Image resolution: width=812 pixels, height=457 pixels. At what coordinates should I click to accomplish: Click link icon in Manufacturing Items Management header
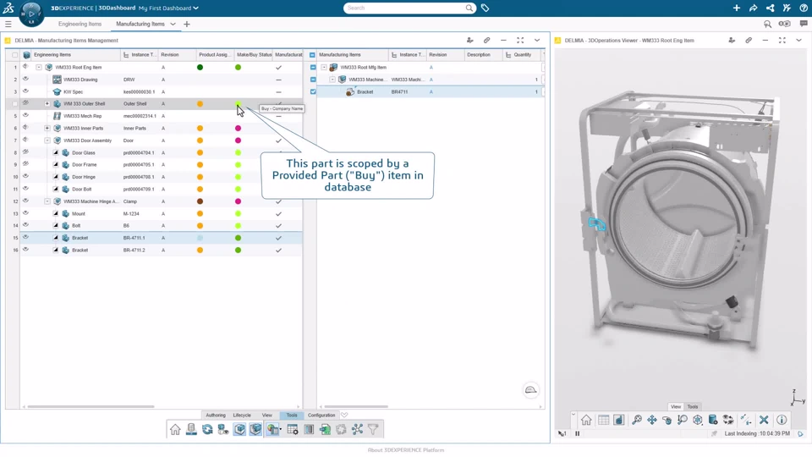[x=487, y=40]
